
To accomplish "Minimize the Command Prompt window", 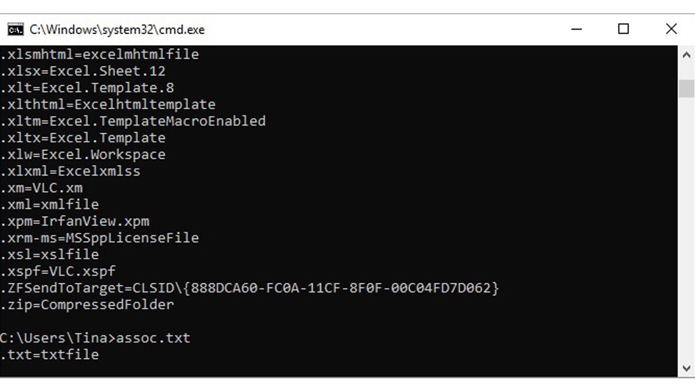I will click(576, 29).
